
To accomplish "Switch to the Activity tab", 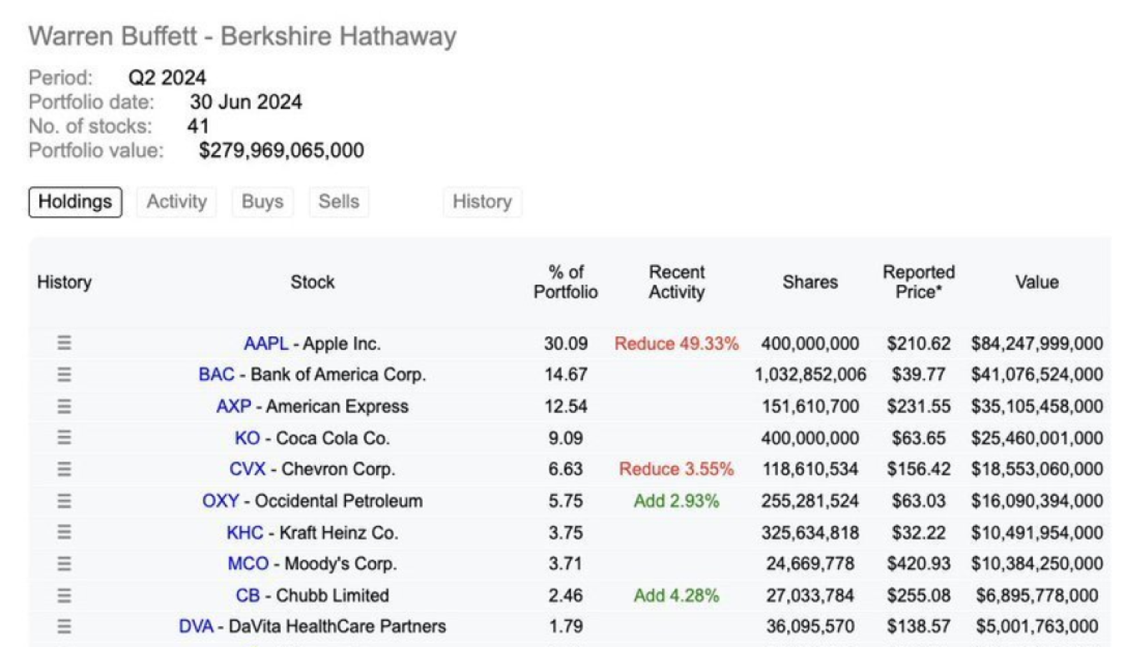I will coord(176,202).
